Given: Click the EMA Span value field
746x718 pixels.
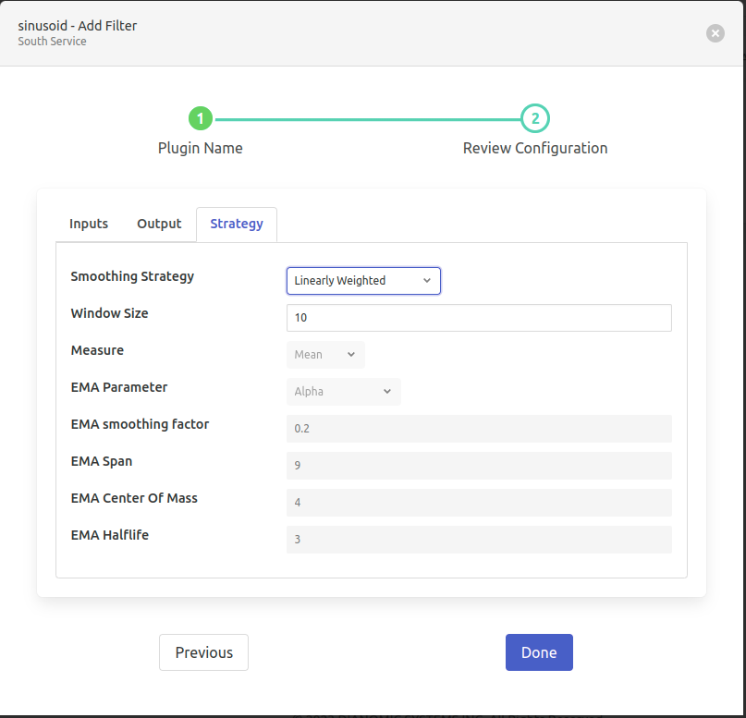Looking at the screenshot, I should (479, 466).
